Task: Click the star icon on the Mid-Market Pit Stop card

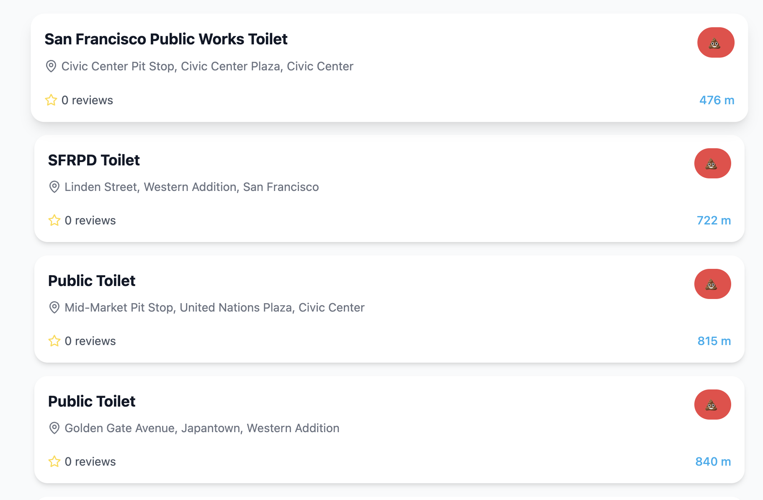Action: [x=54, y=341]
